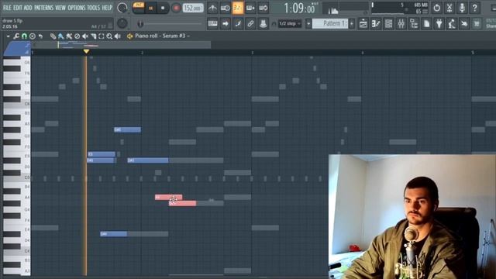Select the Zoom magnifier tool
Screen dimensions: 496x279
click(x=109, y=36)
